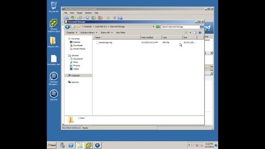The height and width of the screenshot is (149, 265).
Task: Click the green-arrow host icon in StarWind toolbar
Action: coord(73,18)
